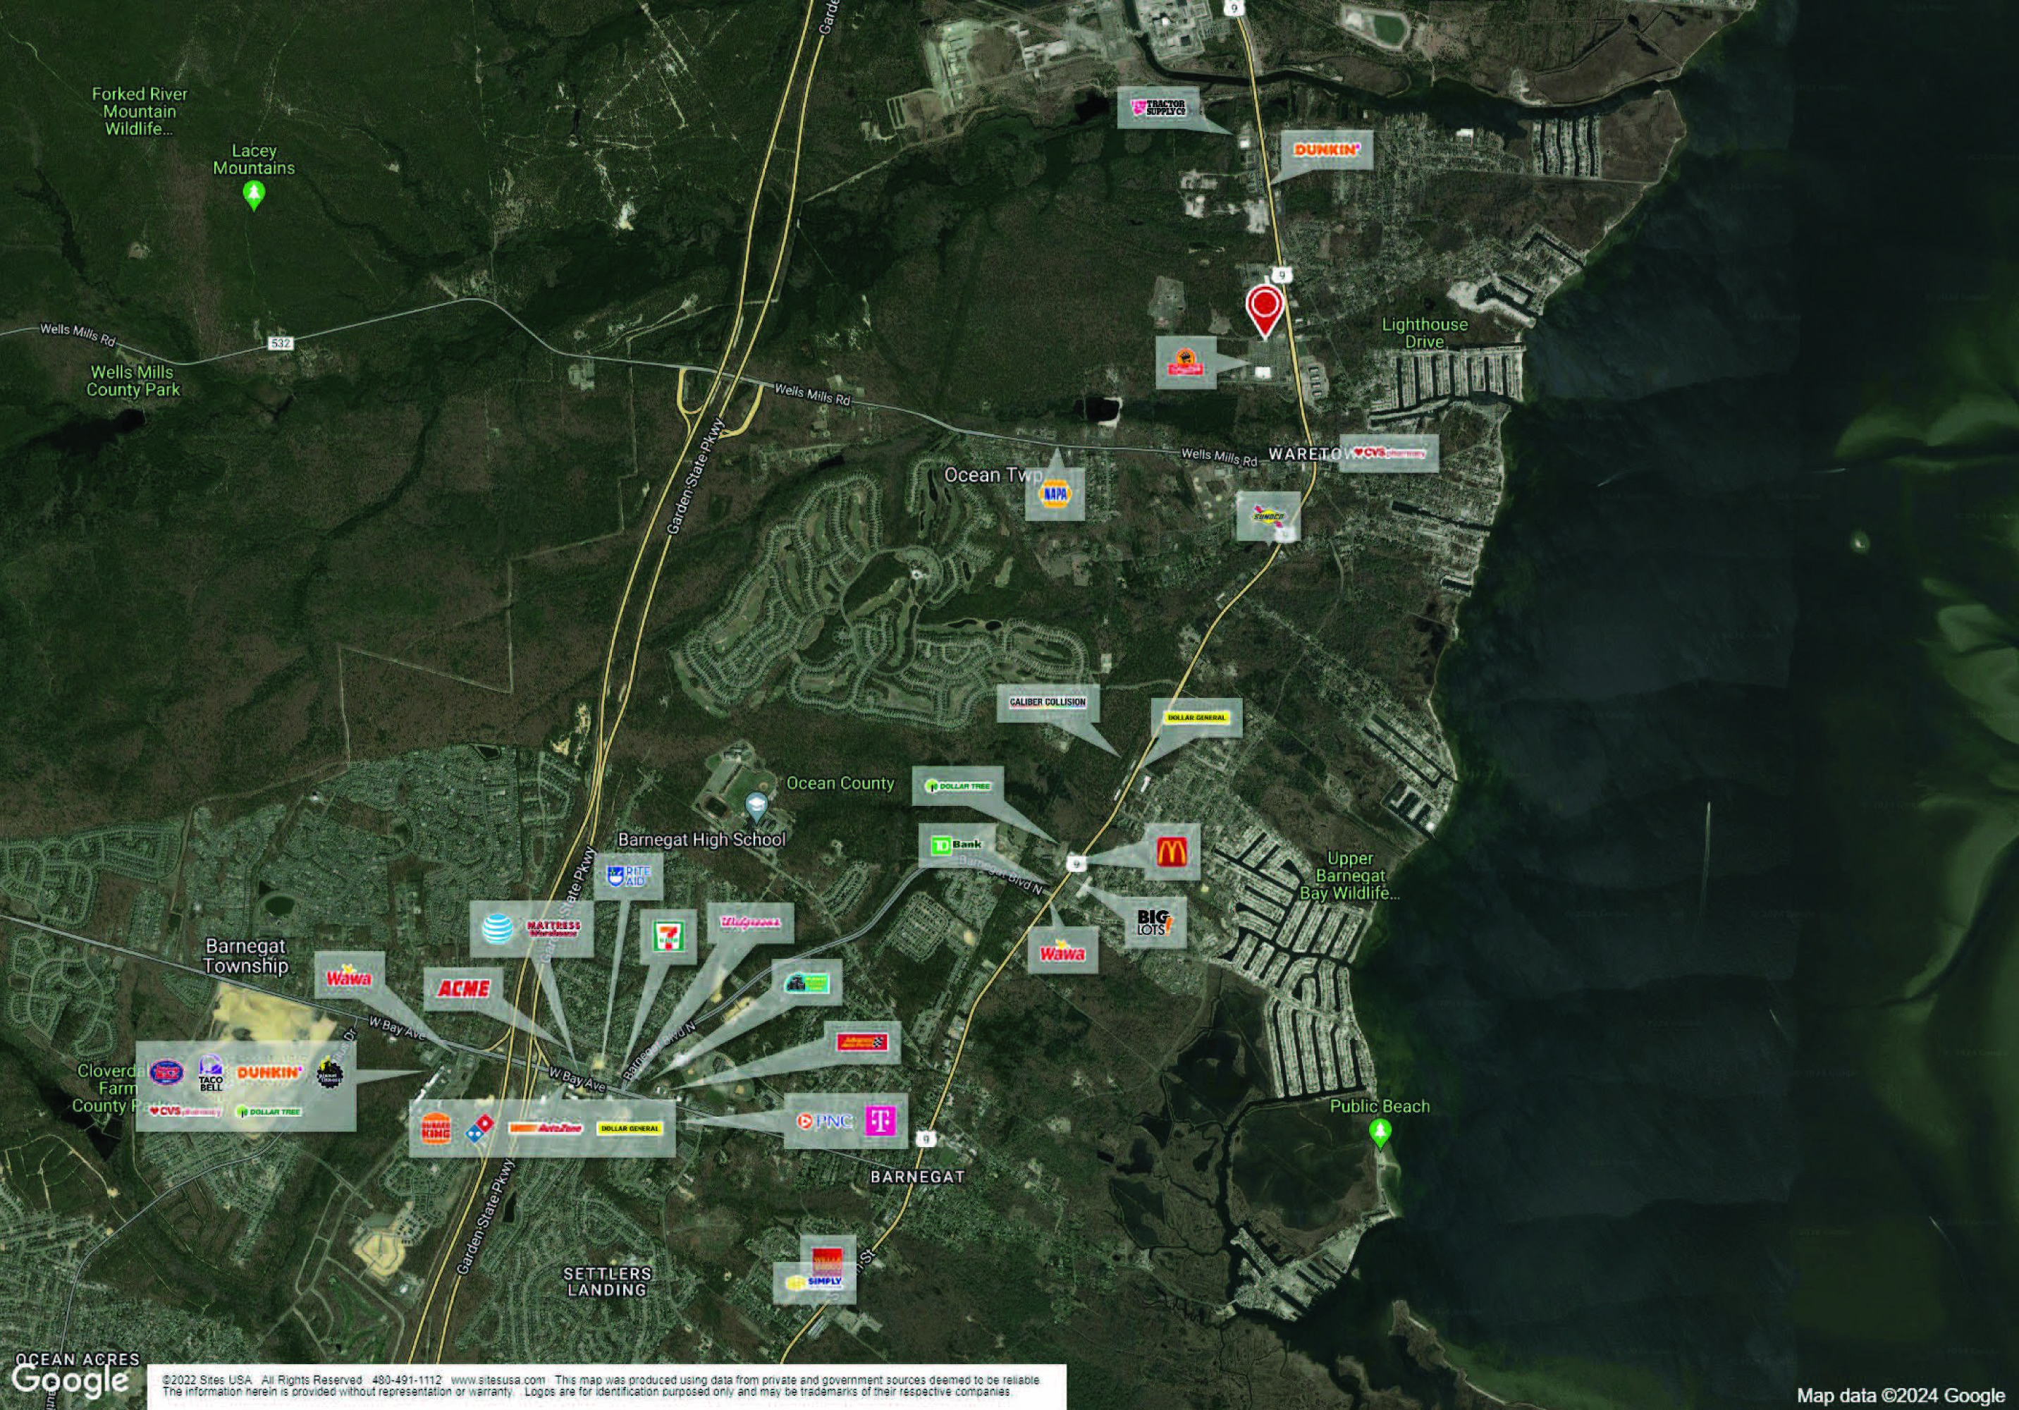Select the Wawa logo below Big Lots
The image size is (2019, 1410).
[x=1062, y=952]
